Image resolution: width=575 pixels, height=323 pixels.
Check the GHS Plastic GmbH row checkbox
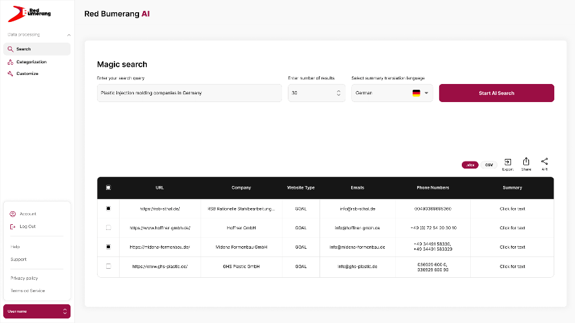click(x=108, y=266)
